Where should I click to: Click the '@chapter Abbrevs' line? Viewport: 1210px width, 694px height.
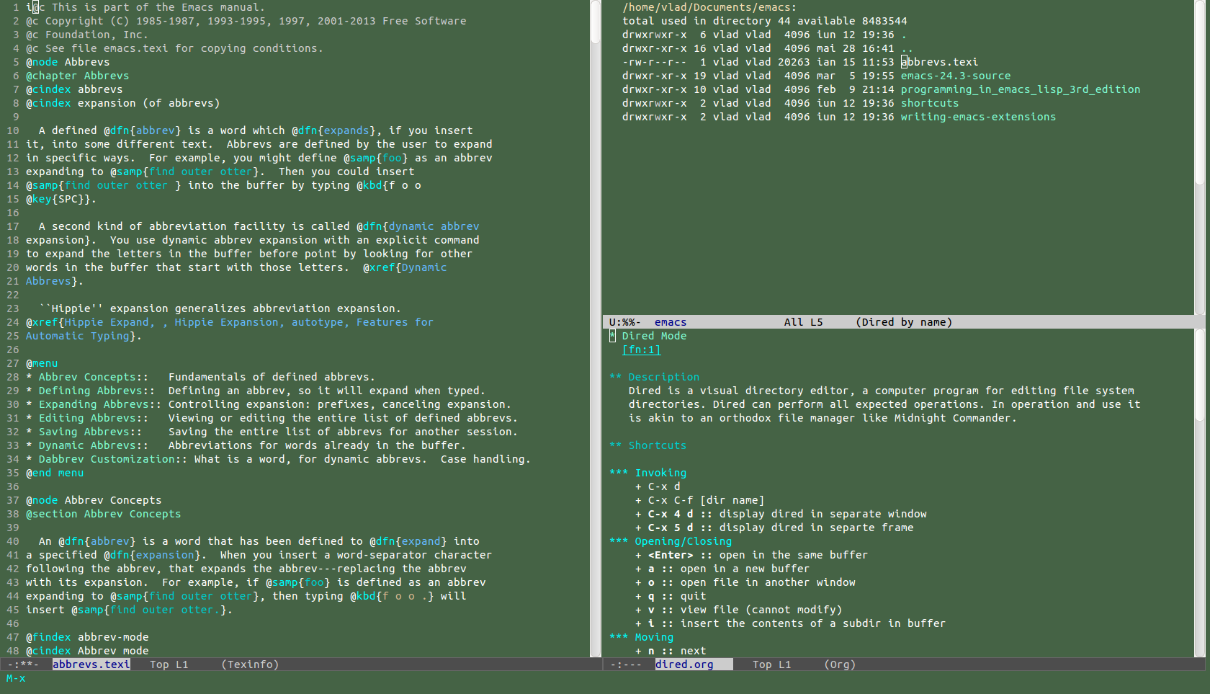point(77,76)
